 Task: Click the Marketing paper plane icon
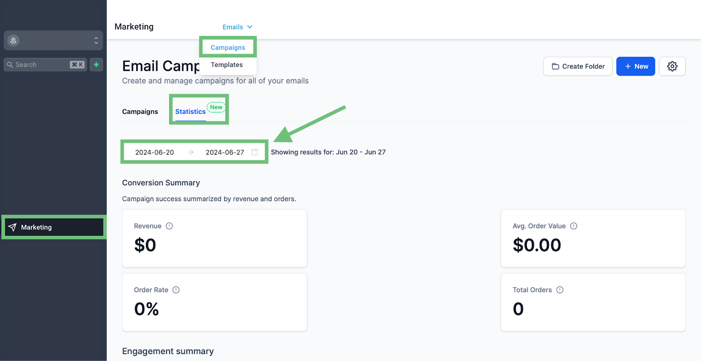(x=12, y=227)
